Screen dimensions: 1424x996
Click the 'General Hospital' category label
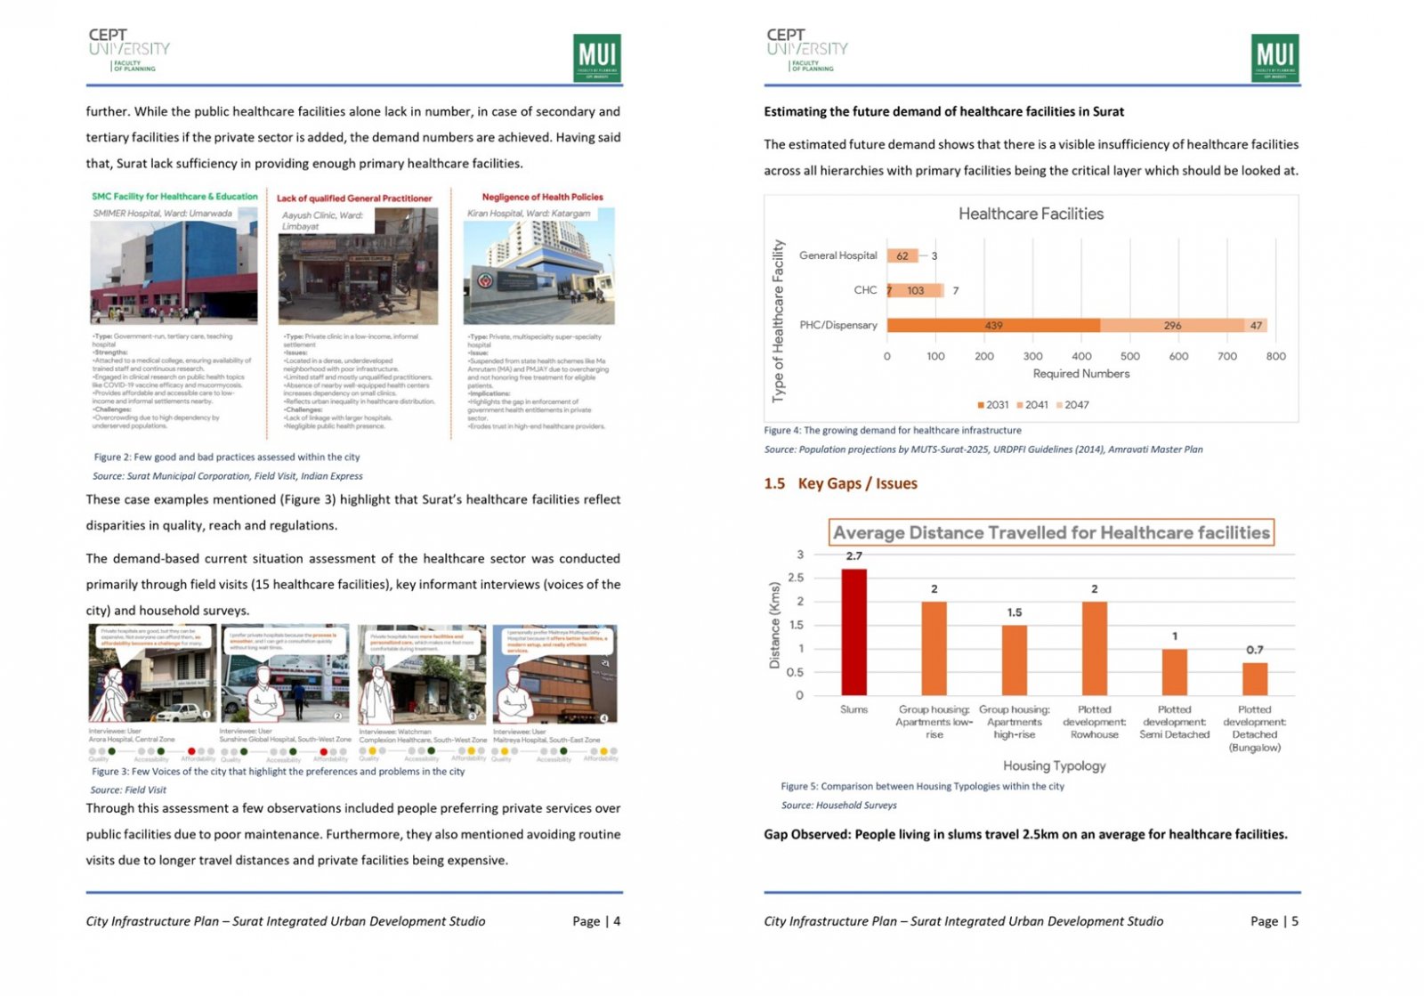click(x=838, y=255)
